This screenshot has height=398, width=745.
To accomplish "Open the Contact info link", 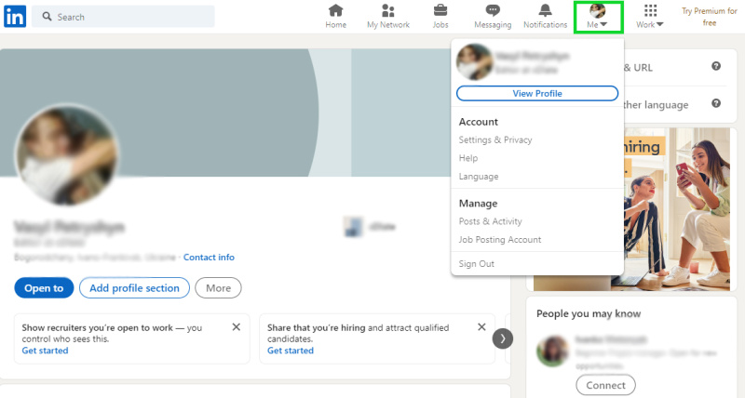I will 209,257.
